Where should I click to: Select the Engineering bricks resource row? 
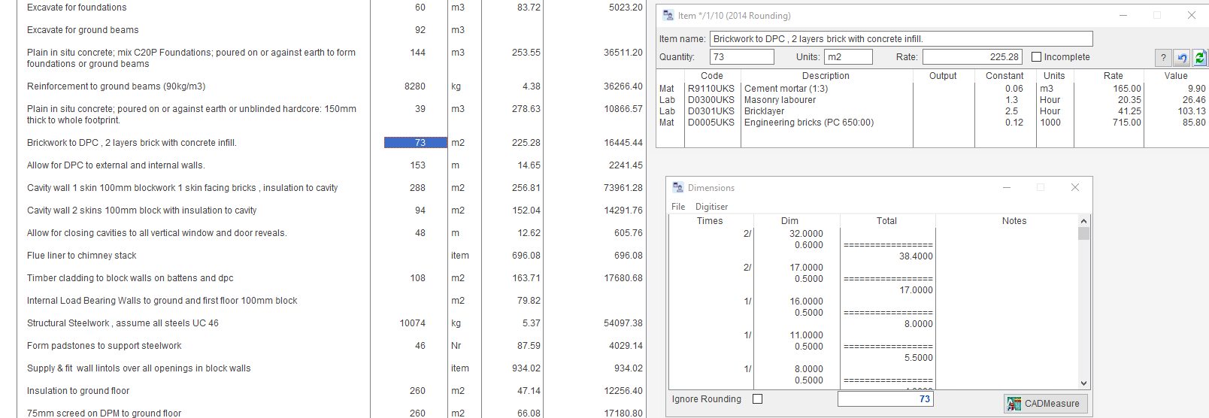click(808, 123)
